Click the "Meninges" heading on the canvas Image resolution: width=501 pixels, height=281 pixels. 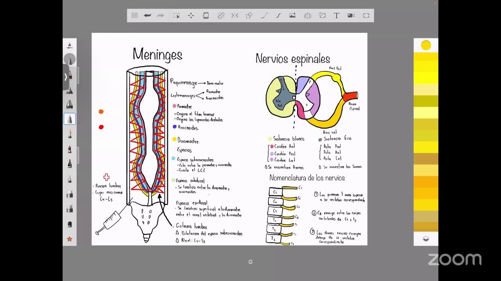[157, 54]
